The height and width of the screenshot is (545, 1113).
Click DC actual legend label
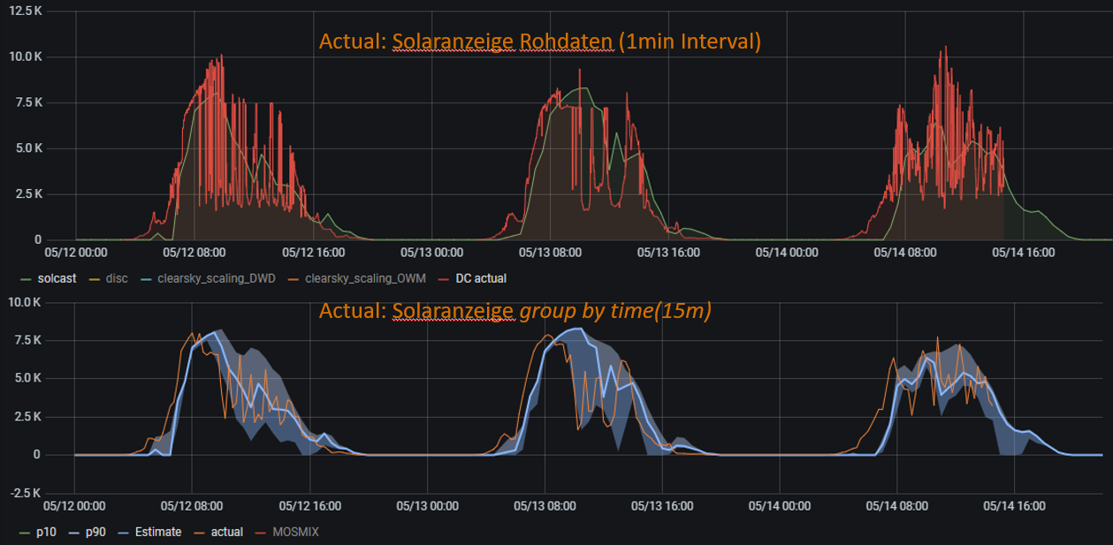coord(480,278)
